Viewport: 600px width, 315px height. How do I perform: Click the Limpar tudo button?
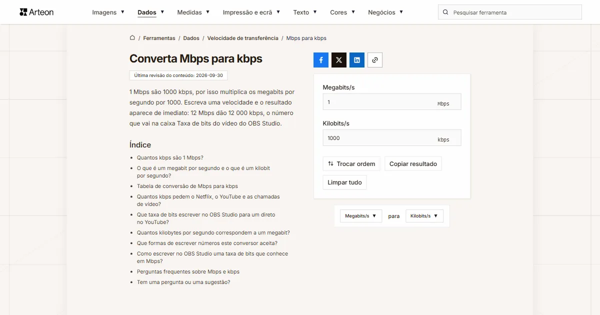pyautogui.click(x=344, y=182)
